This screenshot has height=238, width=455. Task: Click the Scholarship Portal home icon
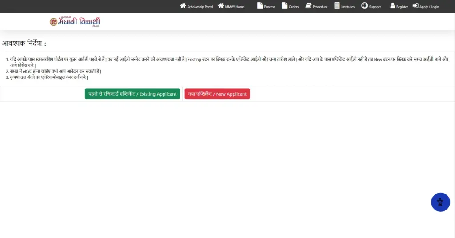click(183, 5)
